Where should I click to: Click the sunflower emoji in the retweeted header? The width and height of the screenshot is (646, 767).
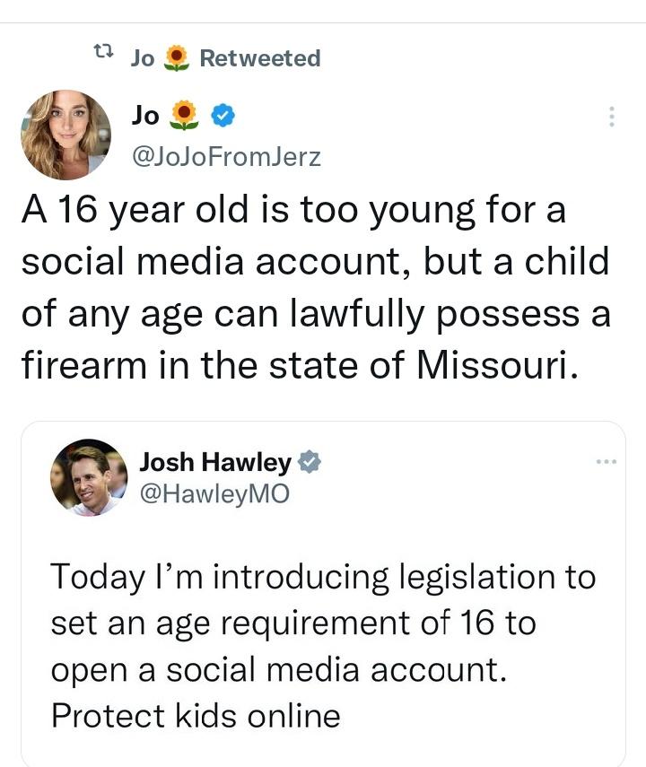(178, 58)
